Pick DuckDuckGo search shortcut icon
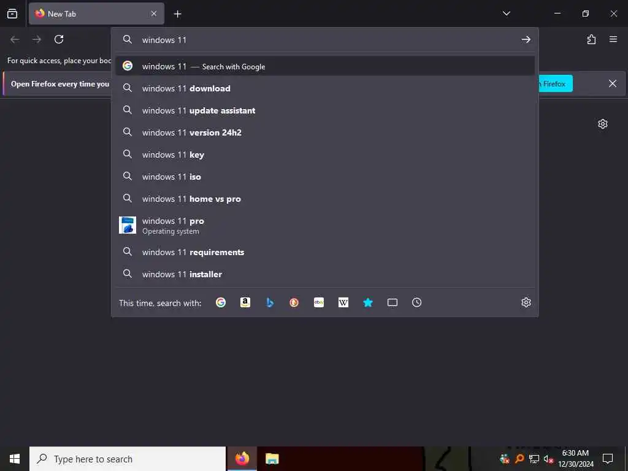Image resolution: width=628 pixels, height=471 pixels. pyautogui.click(x=294, y=302)
